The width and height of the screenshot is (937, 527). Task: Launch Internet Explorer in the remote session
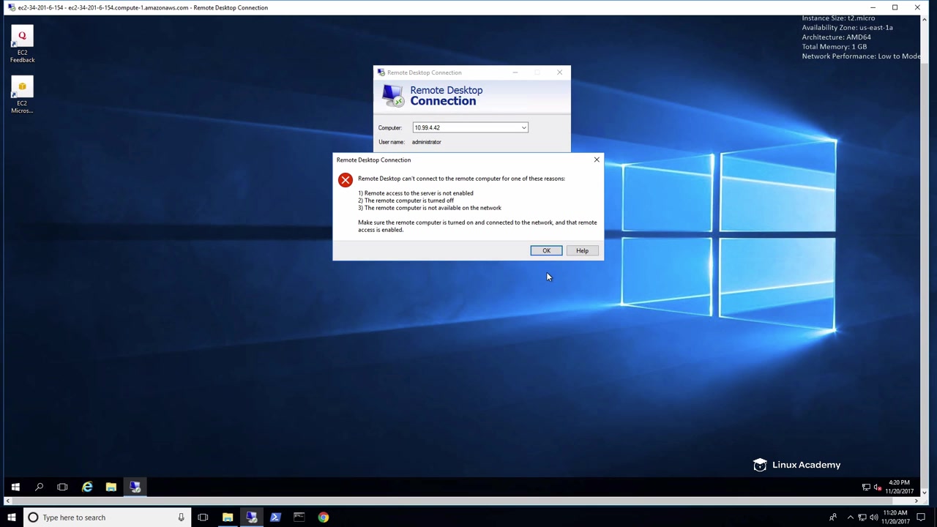click(87, 487)
